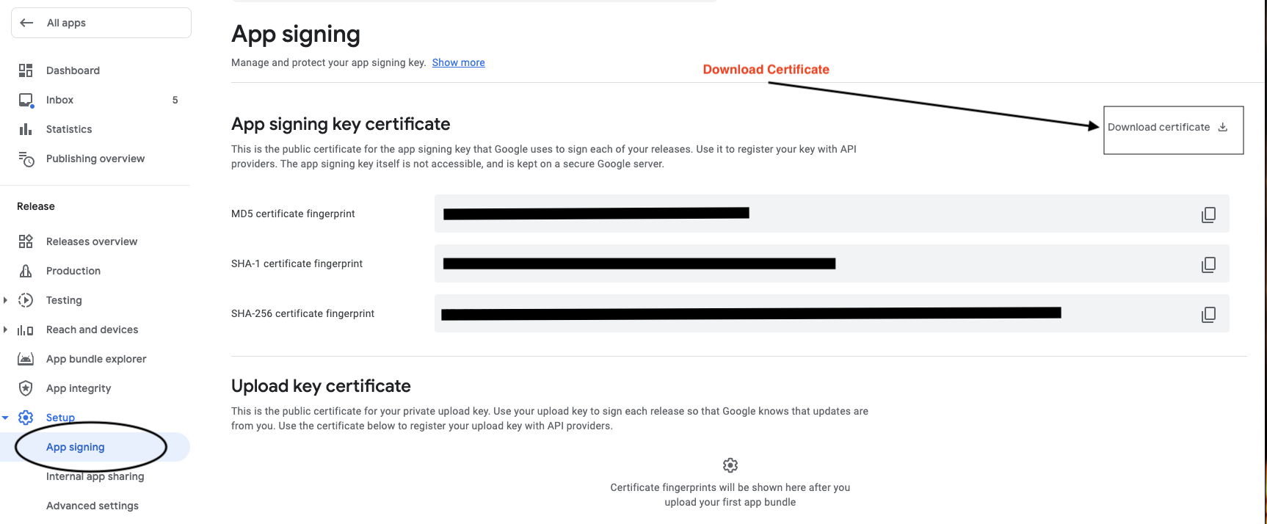The image size is (1267, 524).
Task: Collapse the Setup section arrow
Action: 5,418
